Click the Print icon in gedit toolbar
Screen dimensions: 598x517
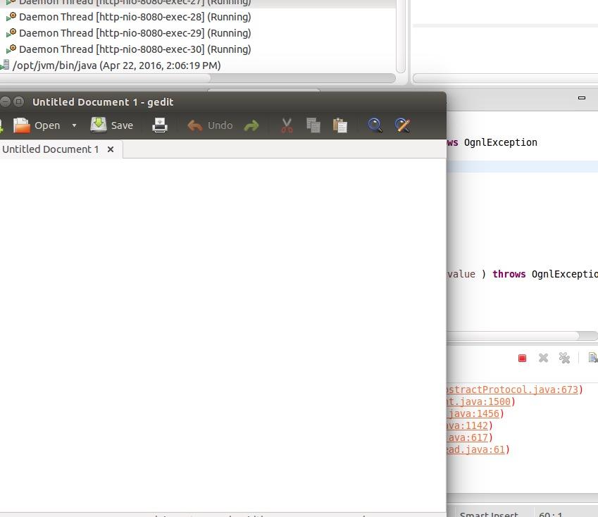[160, 125]
